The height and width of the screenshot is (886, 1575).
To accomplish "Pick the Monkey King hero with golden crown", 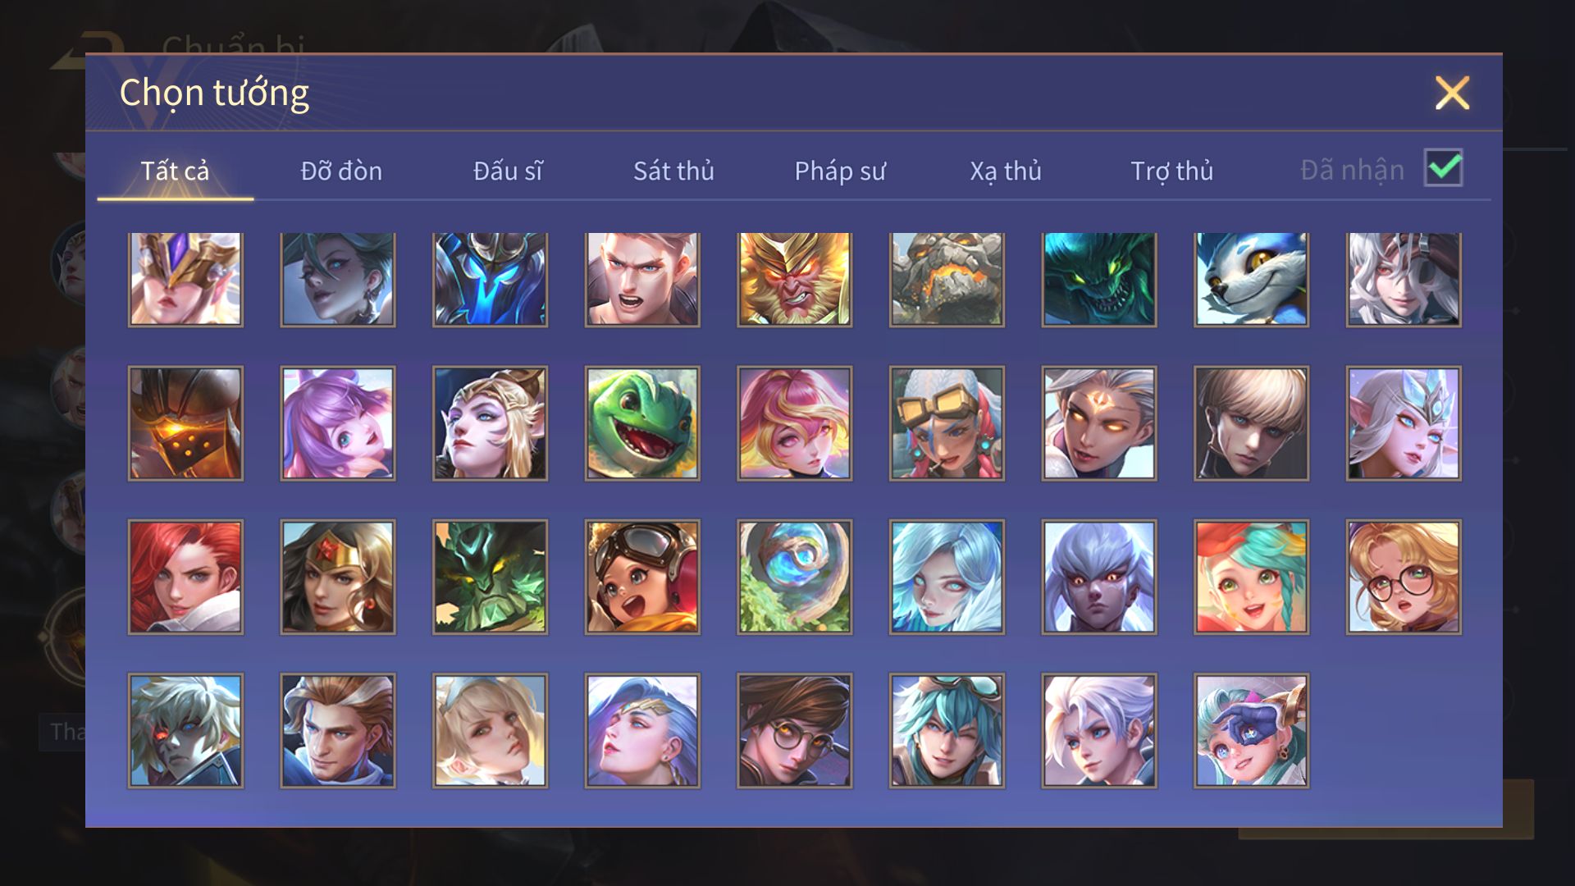I will (x=794, y=279).
